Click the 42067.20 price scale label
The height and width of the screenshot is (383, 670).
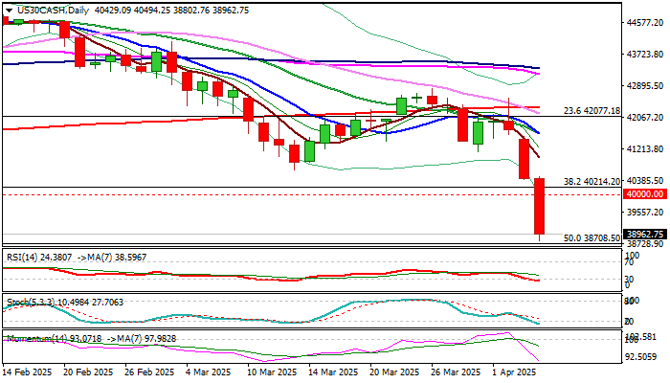click(x=646, y=117)
